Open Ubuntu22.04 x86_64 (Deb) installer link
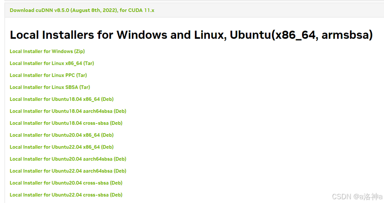 (62, 147)
